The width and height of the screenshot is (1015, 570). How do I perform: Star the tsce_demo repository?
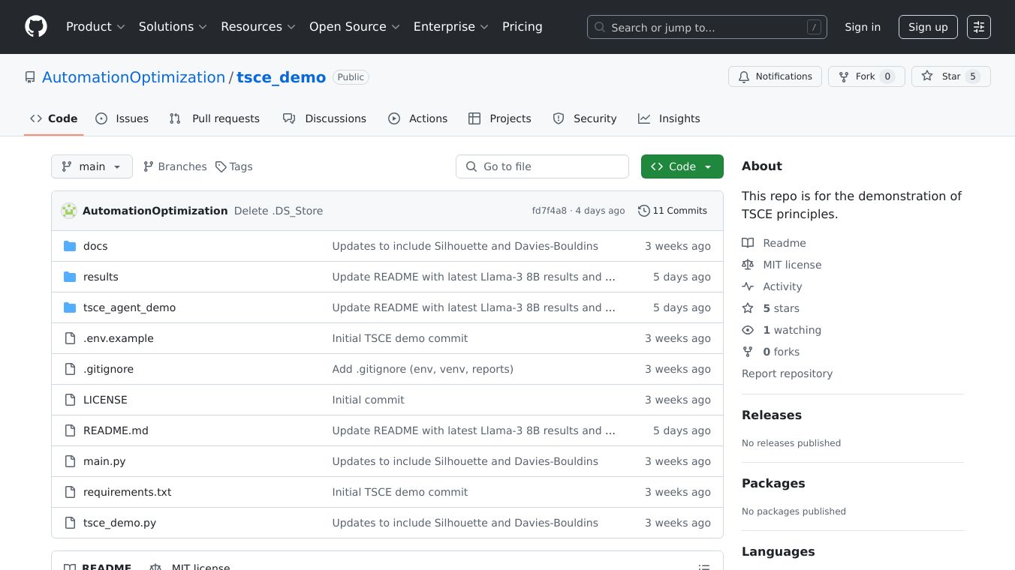[950, 76]
